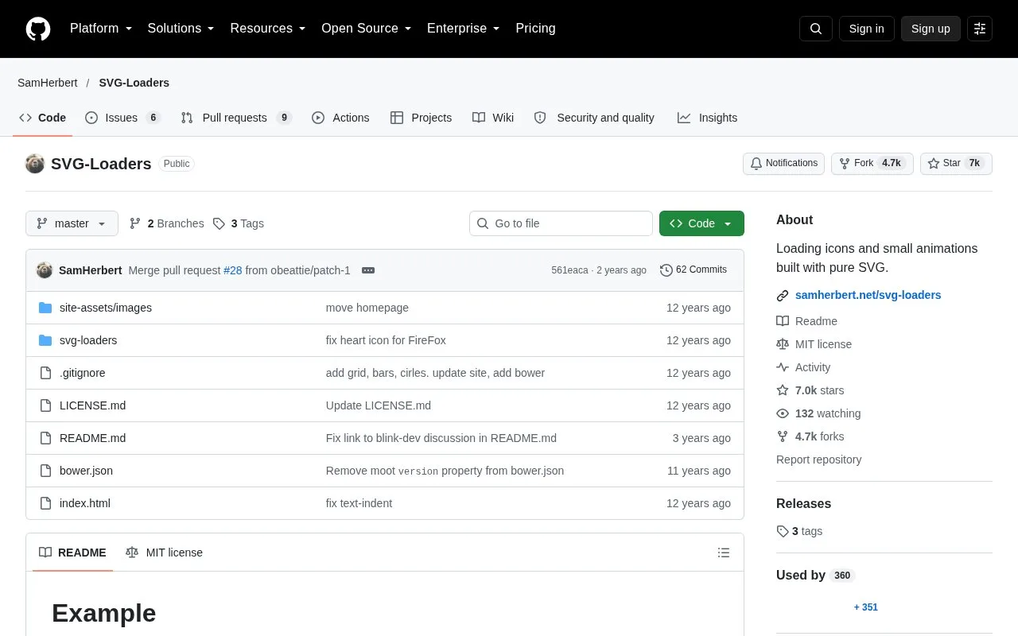Viewport: 1018px width, 636px height.
Task: Click the bower.json file icon
Action: (x=45, y=471)
